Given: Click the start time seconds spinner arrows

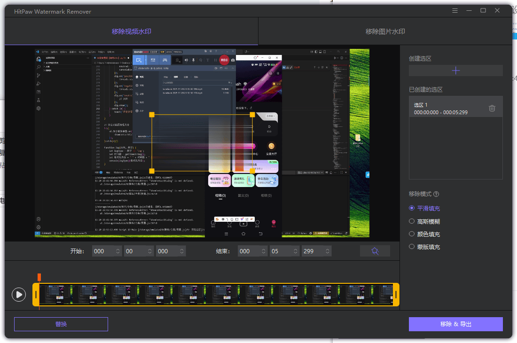Looking at the screenshot, I should [149, 251].
